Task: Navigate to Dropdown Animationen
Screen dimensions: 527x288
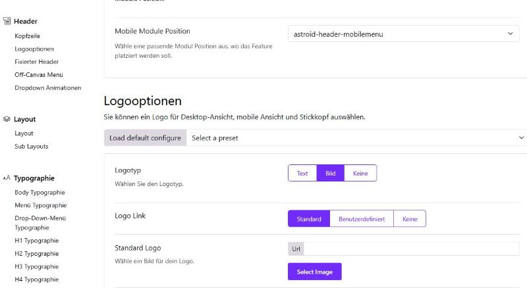Action: click(48, 88)
